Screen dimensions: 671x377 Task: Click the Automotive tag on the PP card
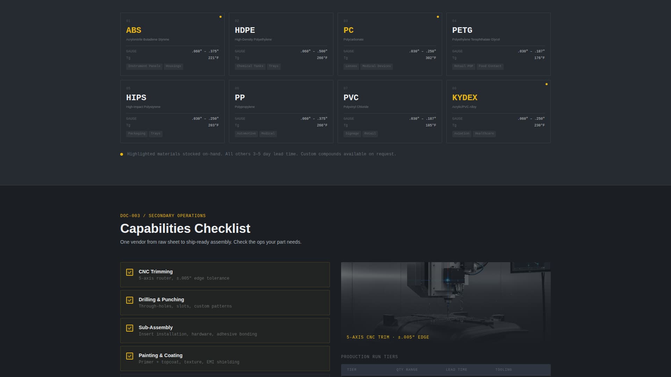tap(246, 133)
